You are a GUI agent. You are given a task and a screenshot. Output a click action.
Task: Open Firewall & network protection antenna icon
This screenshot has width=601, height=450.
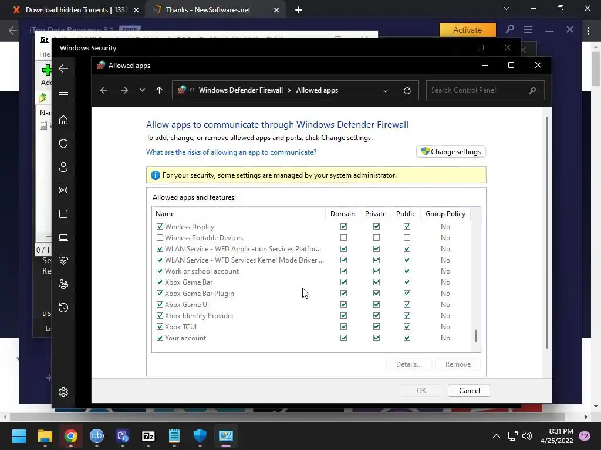coord(63,190)
